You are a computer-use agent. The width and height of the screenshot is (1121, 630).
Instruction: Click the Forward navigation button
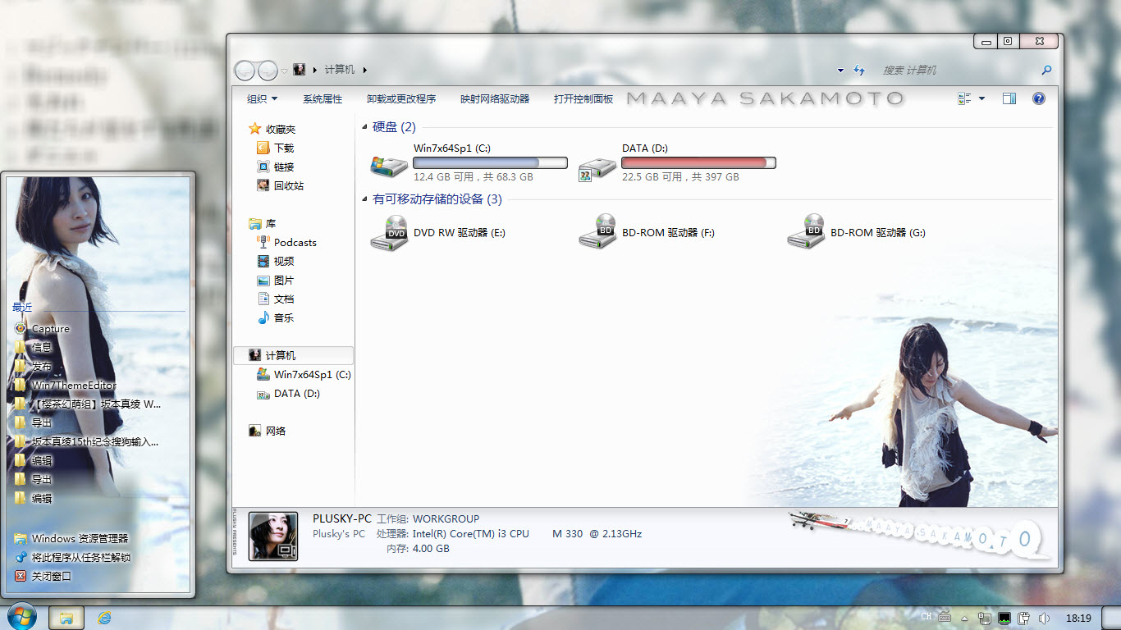(268, 71)
